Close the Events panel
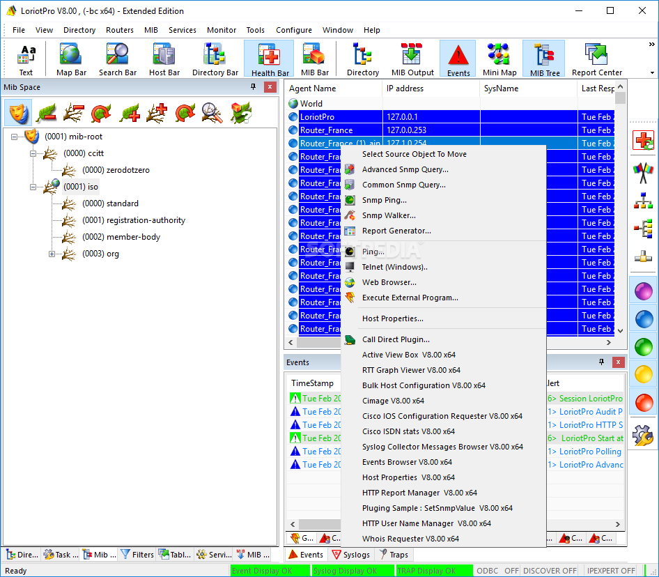This screenshot has height=577, width=659. [x=618, y=362]
